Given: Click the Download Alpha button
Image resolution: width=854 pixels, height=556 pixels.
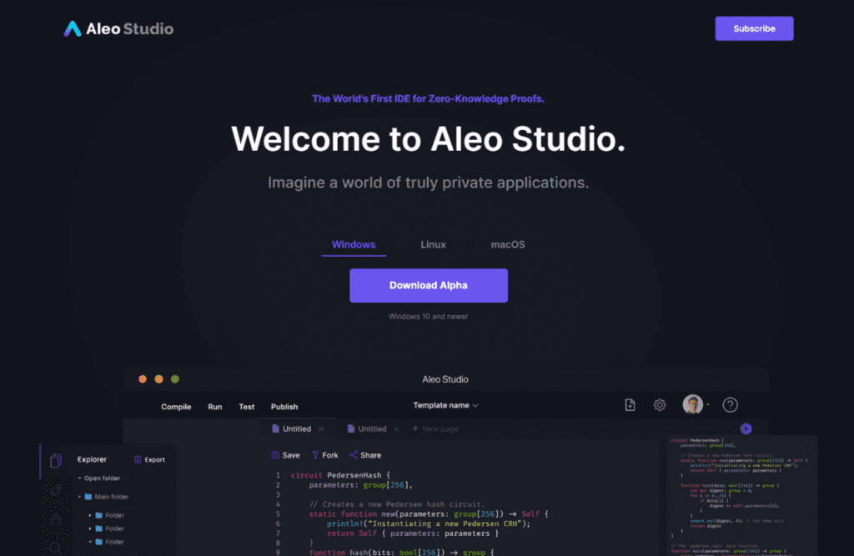Looking at the screenshot, I should [x=428, y=285].
